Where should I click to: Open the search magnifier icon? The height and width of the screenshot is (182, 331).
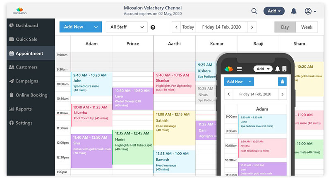tap(254, 11)
